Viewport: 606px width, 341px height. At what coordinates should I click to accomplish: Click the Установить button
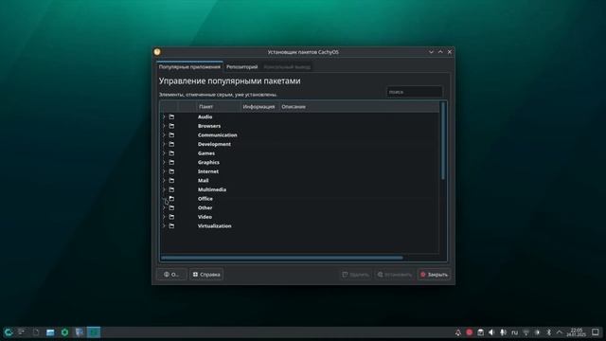coord(395,275)
